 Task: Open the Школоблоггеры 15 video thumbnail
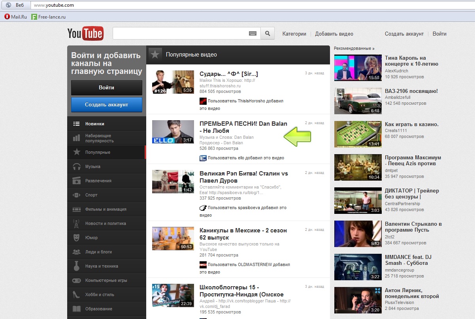tap(173, 295)
